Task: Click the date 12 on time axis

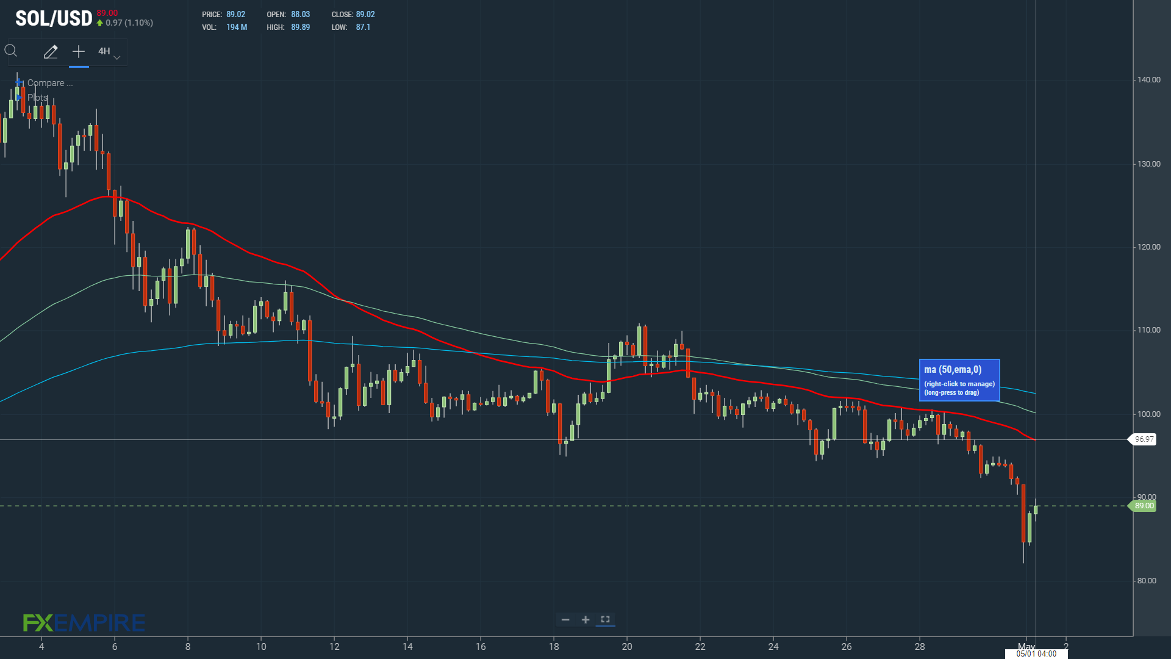Action: click(x=334, y=647)
